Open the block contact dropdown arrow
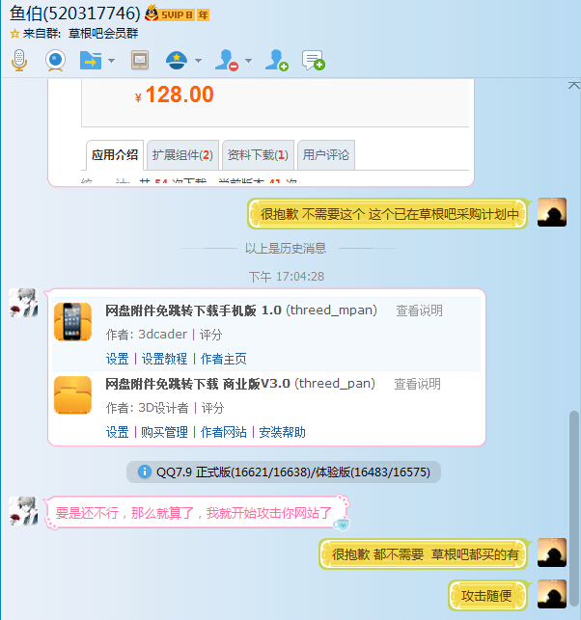This screenshot has width=581, height=620. (x=248, y=61)
